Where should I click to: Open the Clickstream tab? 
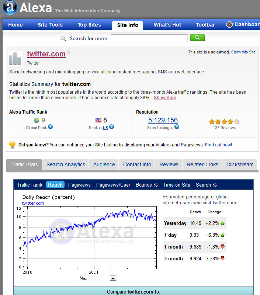click(240, 164)
